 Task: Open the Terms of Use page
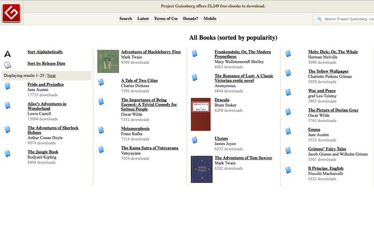pyautogui.click(x=166, y=19)
